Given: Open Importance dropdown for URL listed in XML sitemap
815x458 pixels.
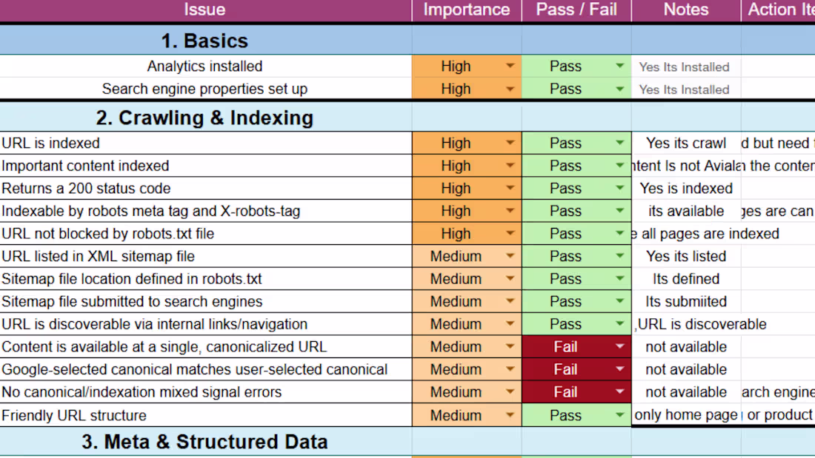Looking at the screenshot, I should [510, 257].
